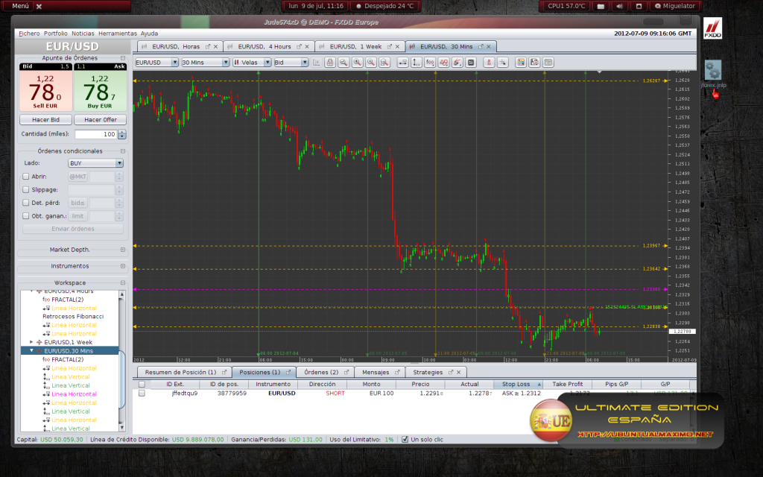The width and height of the screenshot is (763, 477).
Task: Collapse the Apunte de Órdenes panel
Action: (123, 58)
